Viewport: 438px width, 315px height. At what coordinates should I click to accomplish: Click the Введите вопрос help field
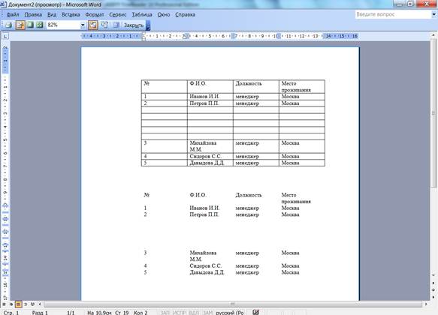click(x=393, y=14)
